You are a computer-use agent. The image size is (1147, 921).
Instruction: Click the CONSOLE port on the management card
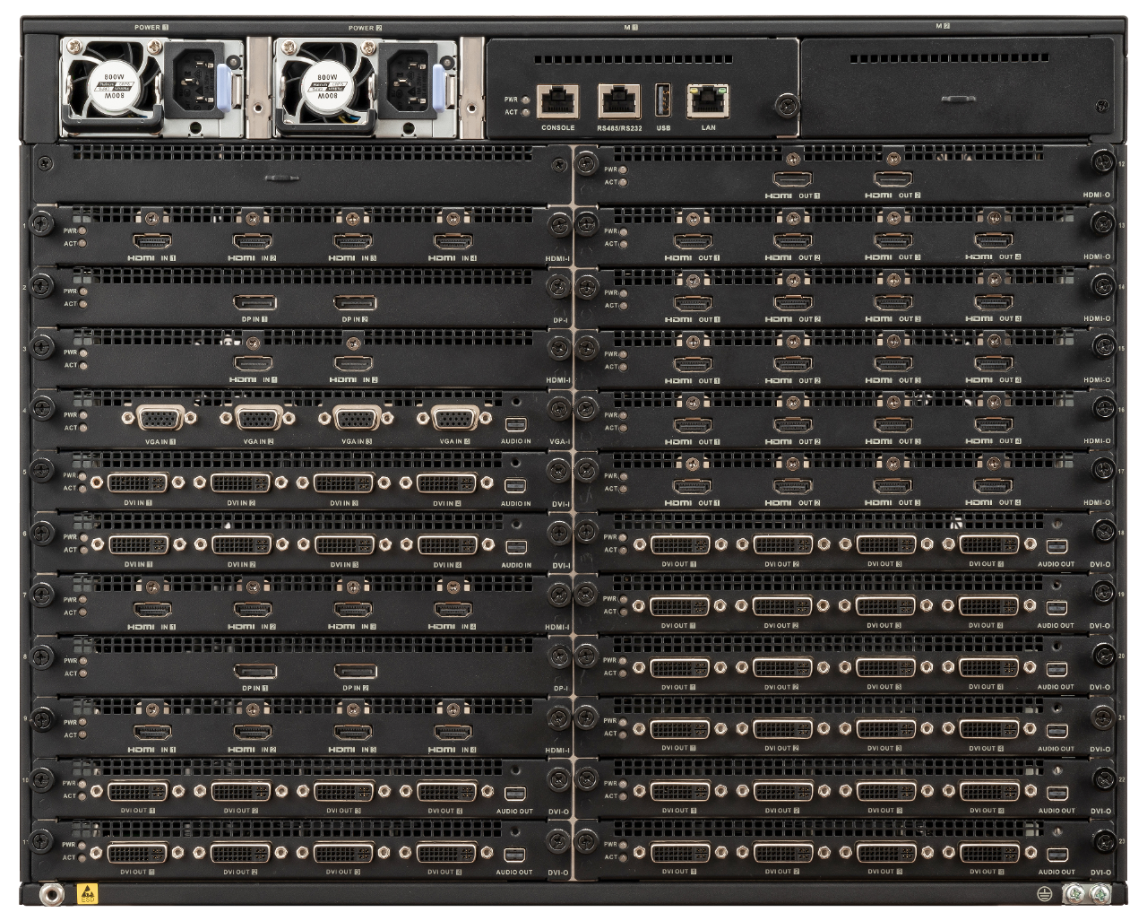557,101
